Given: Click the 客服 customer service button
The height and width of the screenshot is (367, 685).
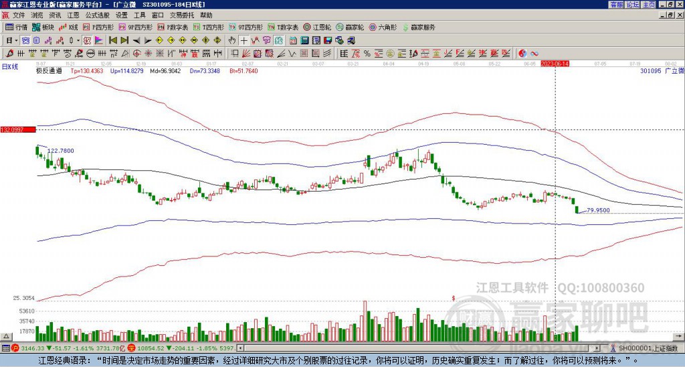Looking at the screenshot, I should pyautogui.click(x=616, y=5).
